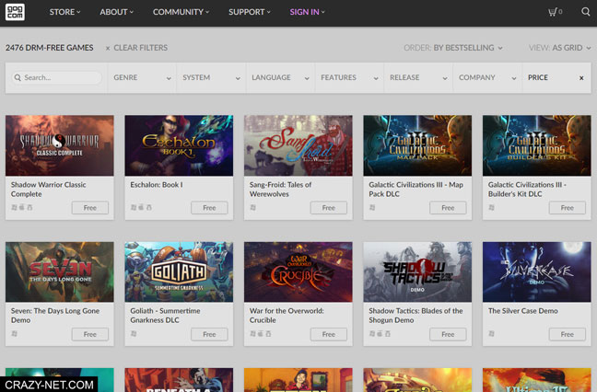Click platform icons under Shadow Tactics Demo

(380, 333)
